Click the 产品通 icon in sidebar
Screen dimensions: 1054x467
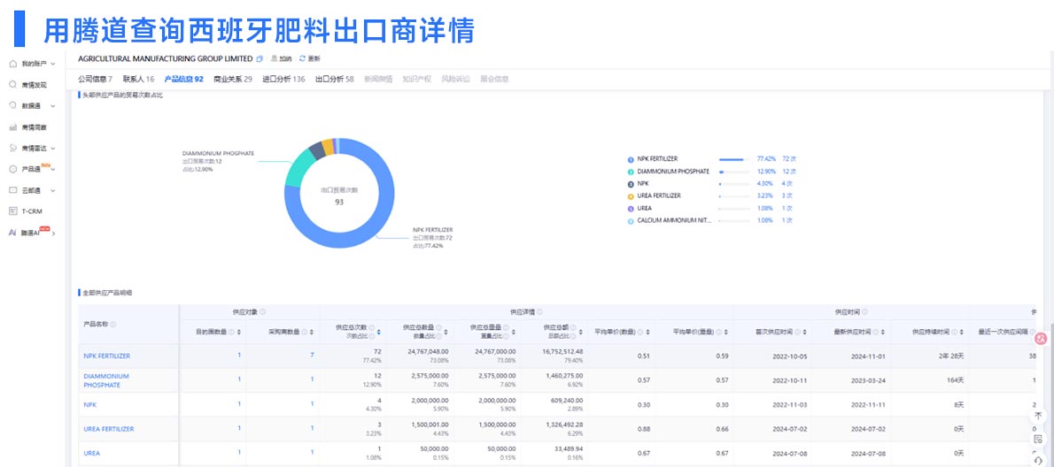(x=12, y=169)
